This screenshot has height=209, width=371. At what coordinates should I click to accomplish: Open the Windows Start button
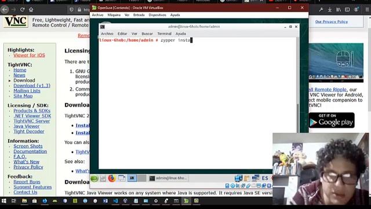[4, 201]
